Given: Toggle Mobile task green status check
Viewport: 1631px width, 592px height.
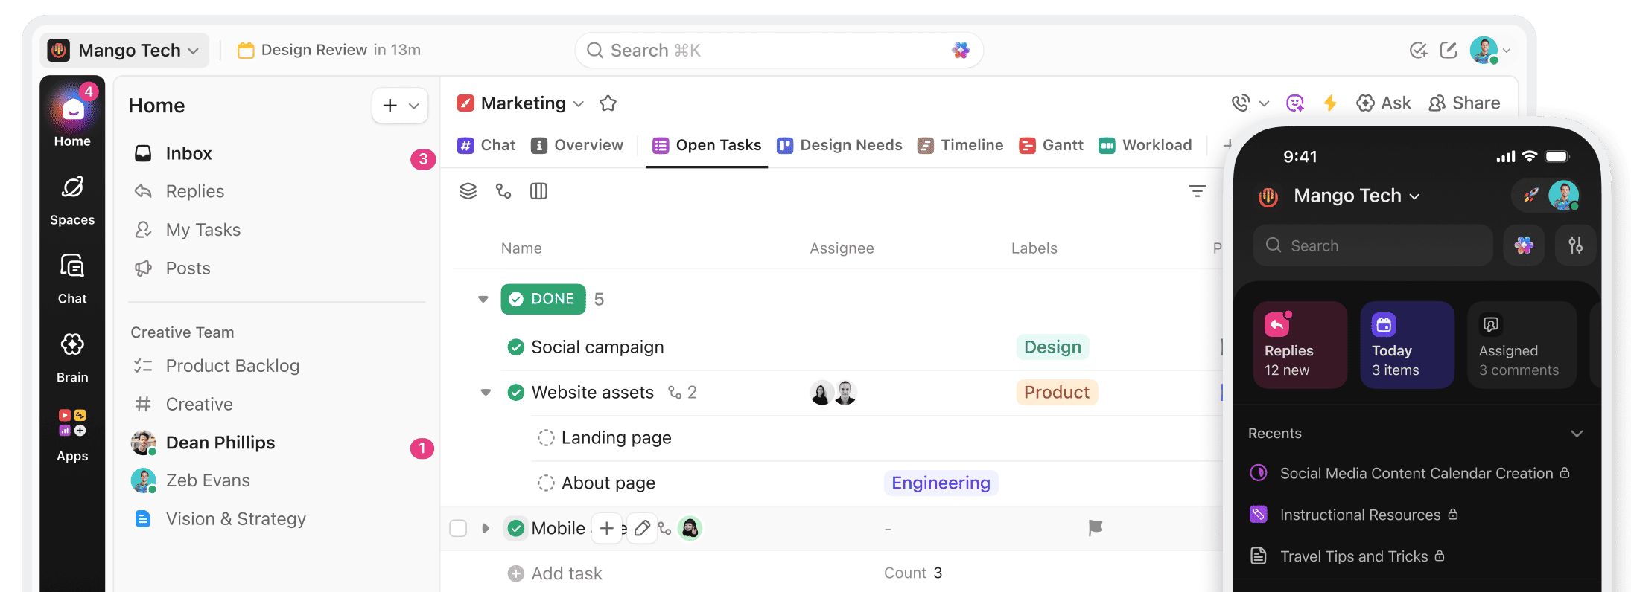Looking at the screenshot, I should (x=515, y=528).
